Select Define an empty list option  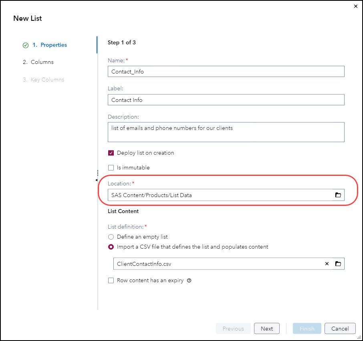(111, 237)
